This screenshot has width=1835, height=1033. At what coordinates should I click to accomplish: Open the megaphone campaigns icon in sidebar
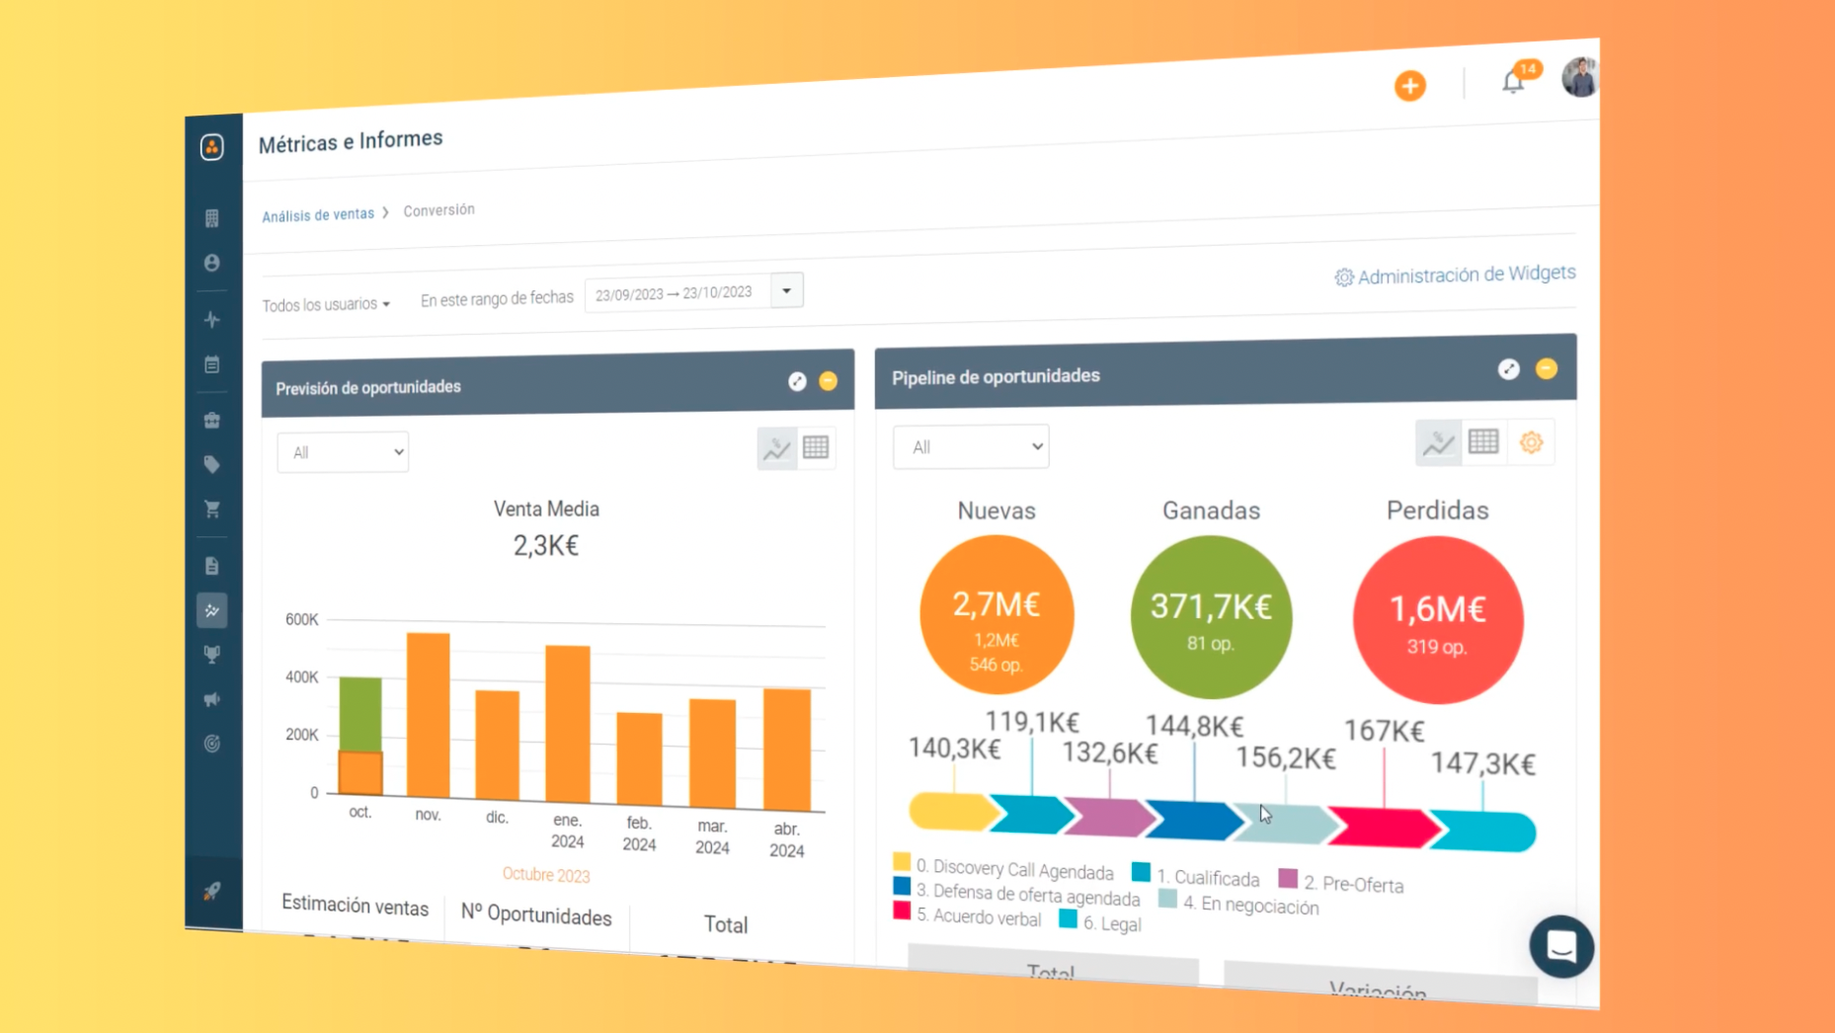(211, 699)
